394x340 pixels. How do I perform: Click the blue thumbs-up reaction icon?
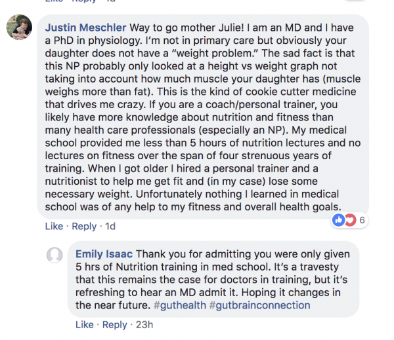338,220
